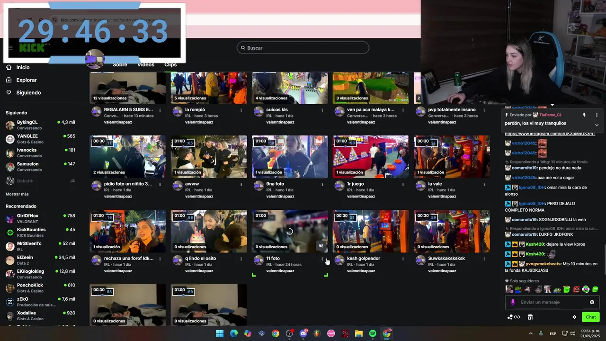Go to Inicio in sidebar
606x341 pixels.
tap(23, 67)
